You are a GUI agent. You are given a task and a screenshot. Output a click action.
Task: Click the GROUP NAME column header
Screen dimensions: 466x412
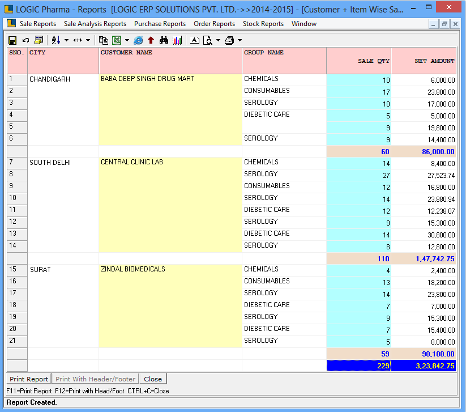pyautogui.click(x=284, y=61)
